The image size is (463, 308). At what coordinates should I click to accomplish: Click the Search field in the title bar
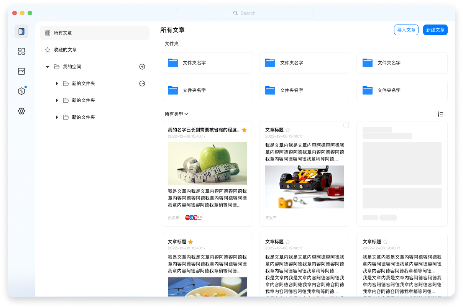[x=245, y=13]
